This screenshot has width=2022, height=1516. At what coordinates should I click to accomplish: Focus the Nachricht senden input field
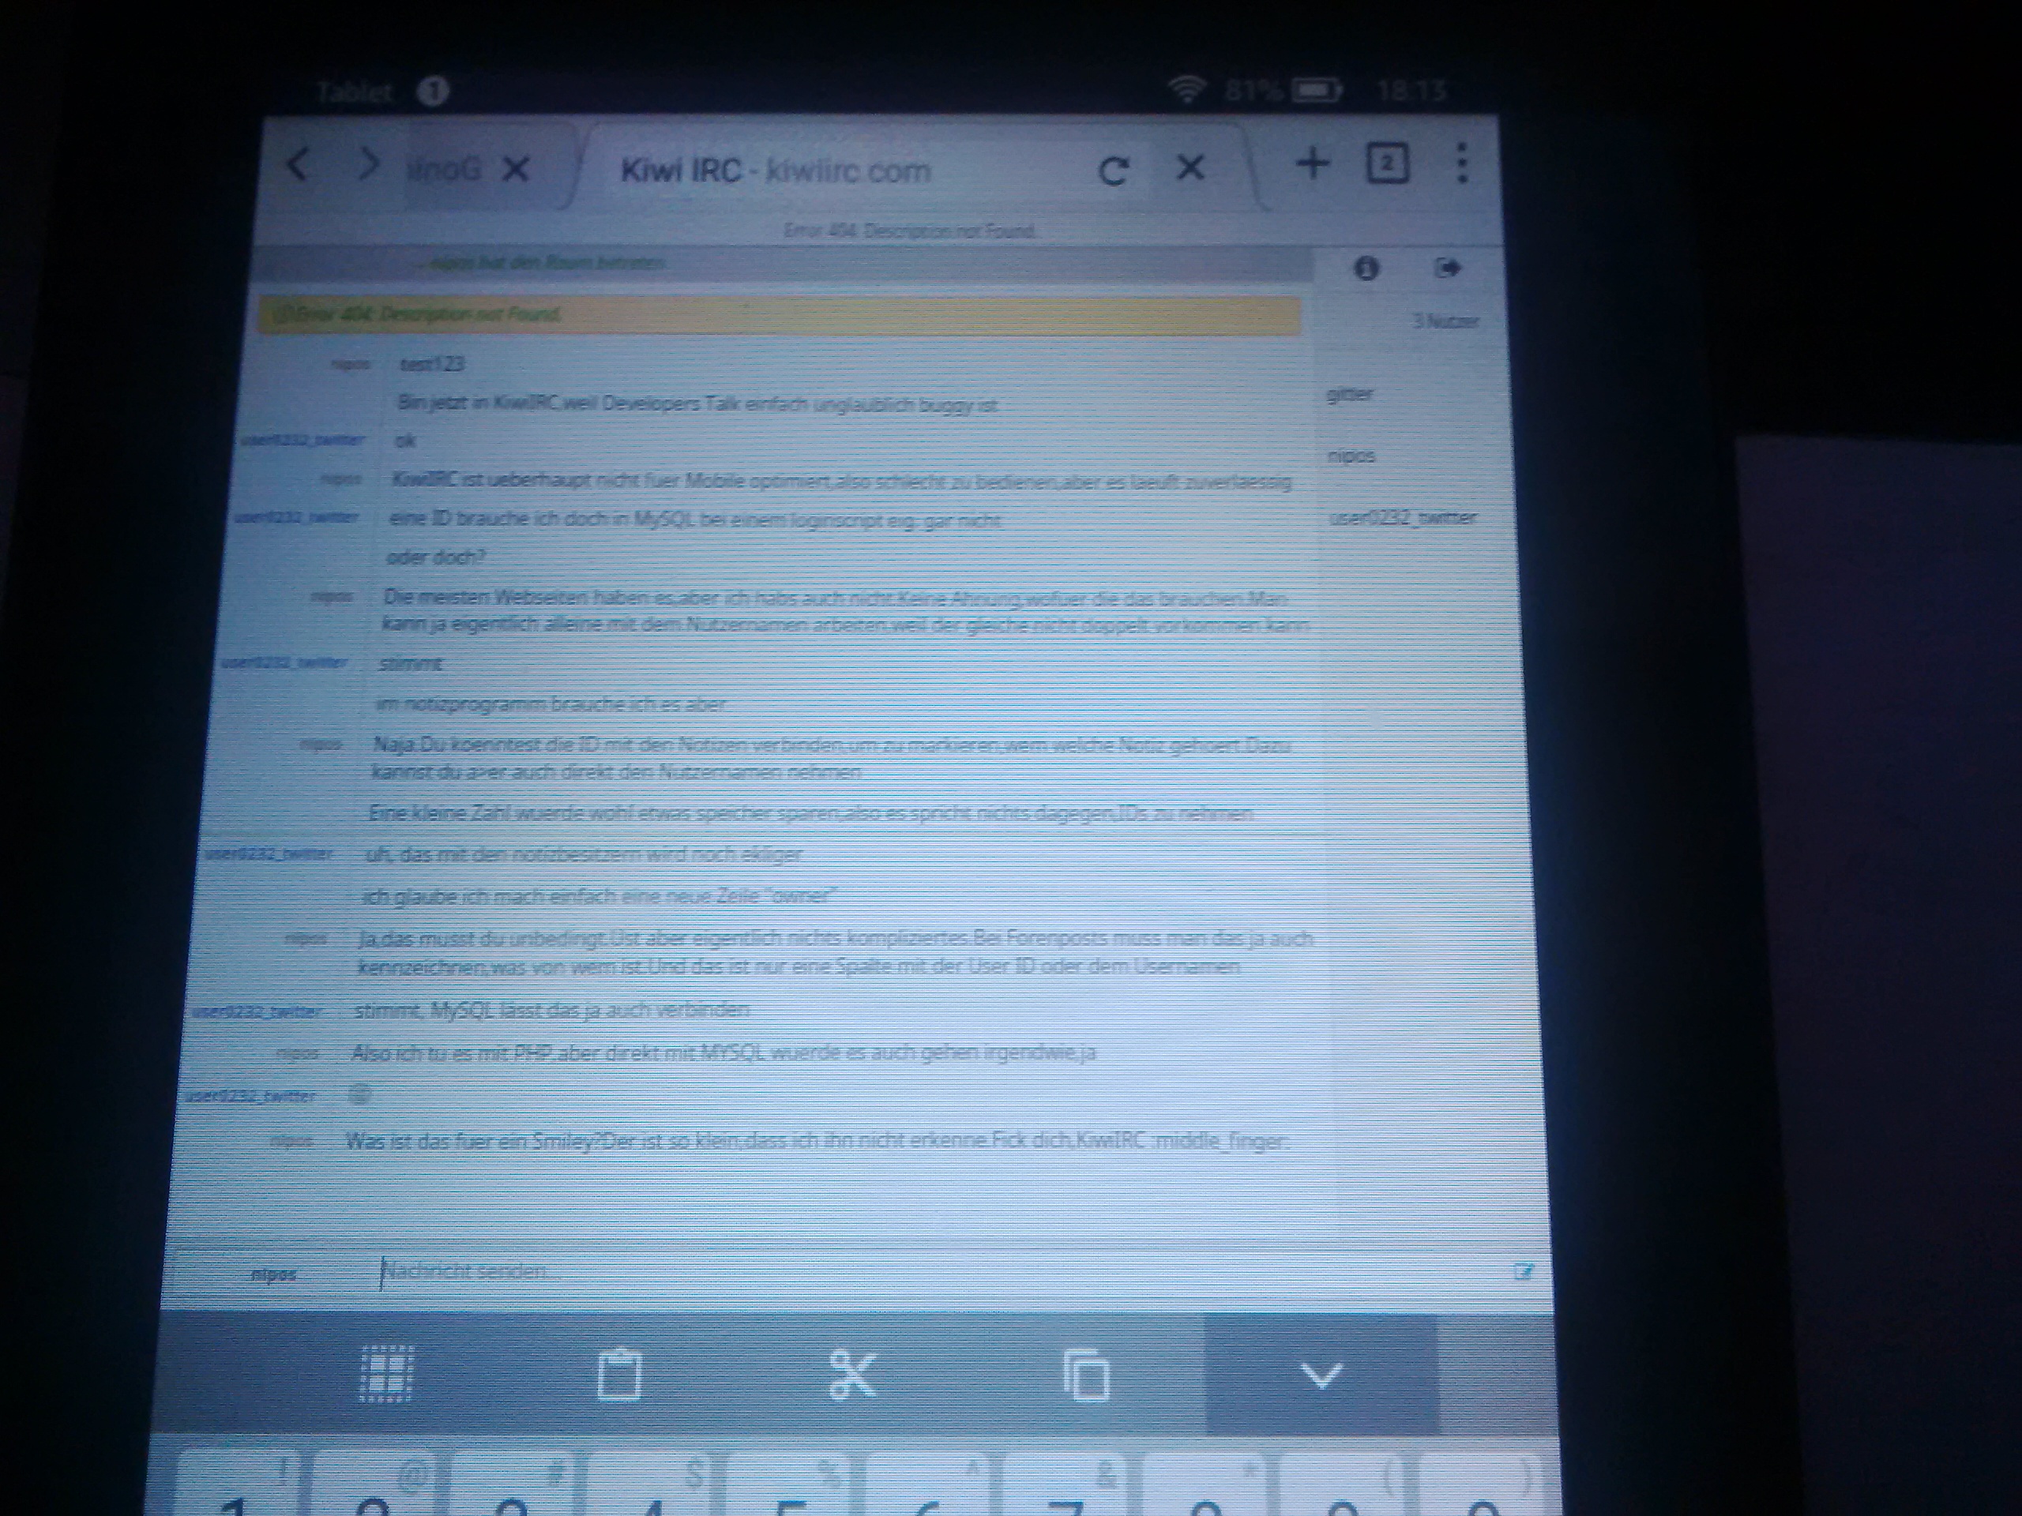click(823, 1271)
